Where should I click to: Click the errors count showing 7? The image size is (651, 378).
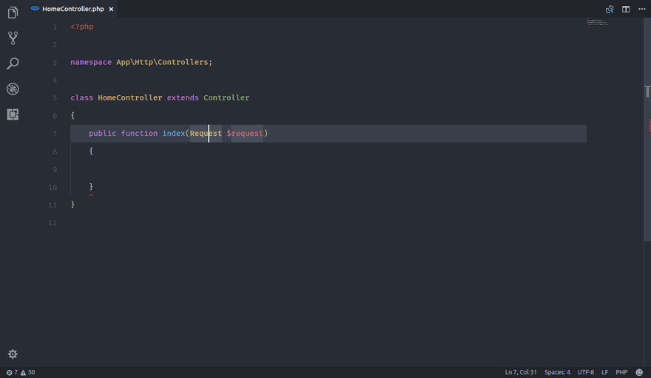click(12, 372)
